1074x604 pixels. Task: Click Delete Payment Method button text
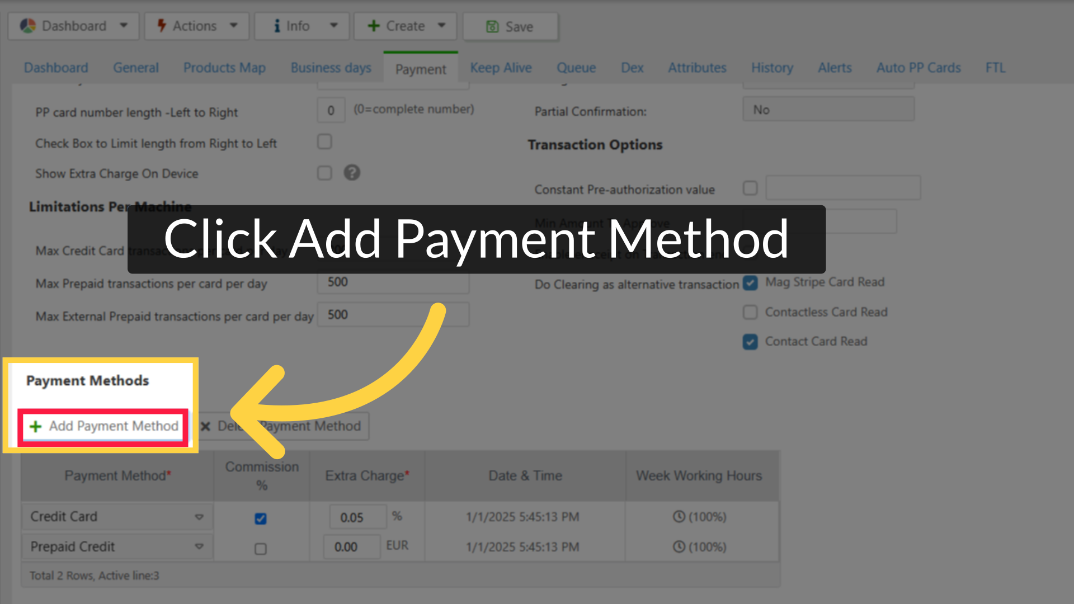point(289,426)
